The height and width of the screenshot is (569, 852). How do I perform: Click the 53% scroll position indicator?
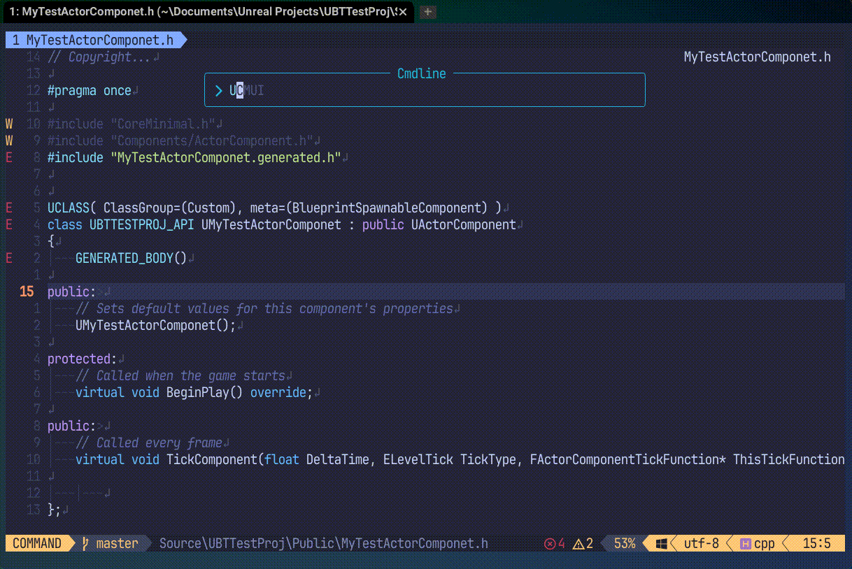pos(625,544)
